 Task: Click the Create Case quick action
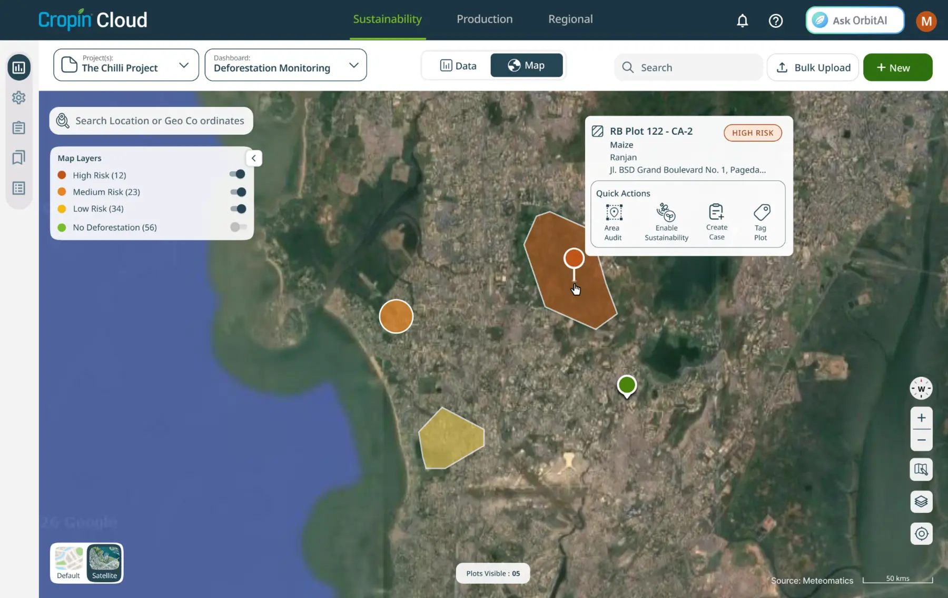[x=716, y=222]
